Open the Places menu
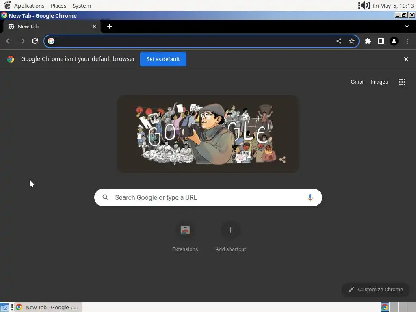Screen dimensions: 416x312 click(58, 6)
